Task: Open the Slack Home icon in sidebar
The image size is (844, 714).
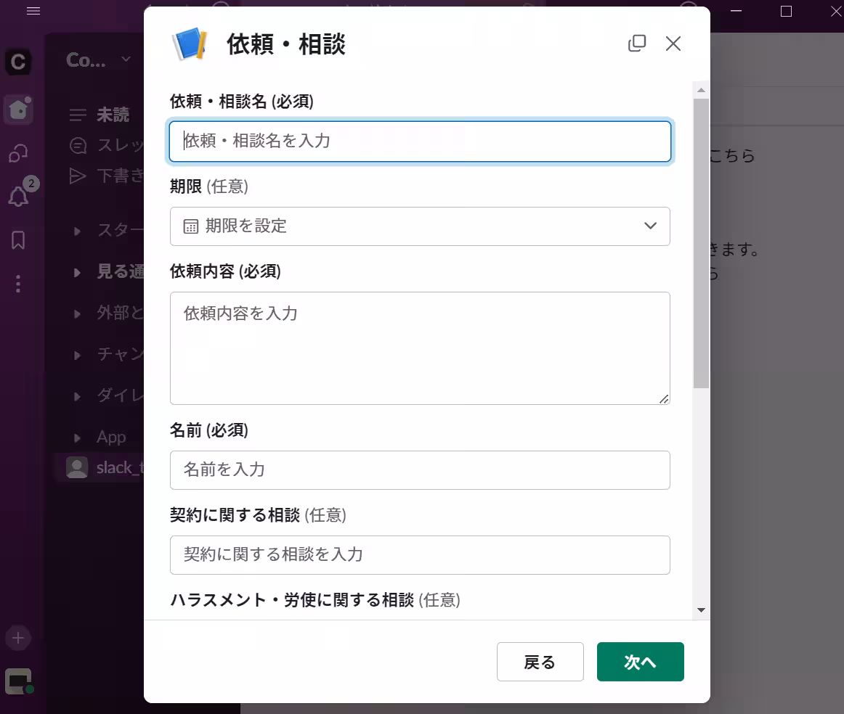Action: pyautogui.click(x=17, y=110)
